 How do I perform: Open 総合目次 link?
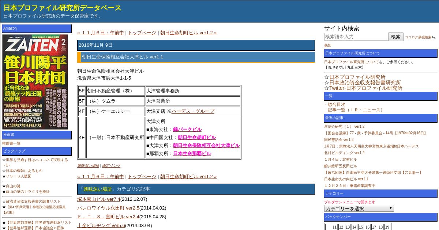(x=336, y=104)
